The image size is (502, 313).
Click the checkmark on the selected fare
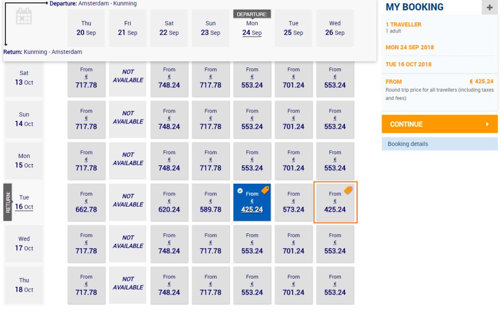pyautogui.click(x=240, y=191)
